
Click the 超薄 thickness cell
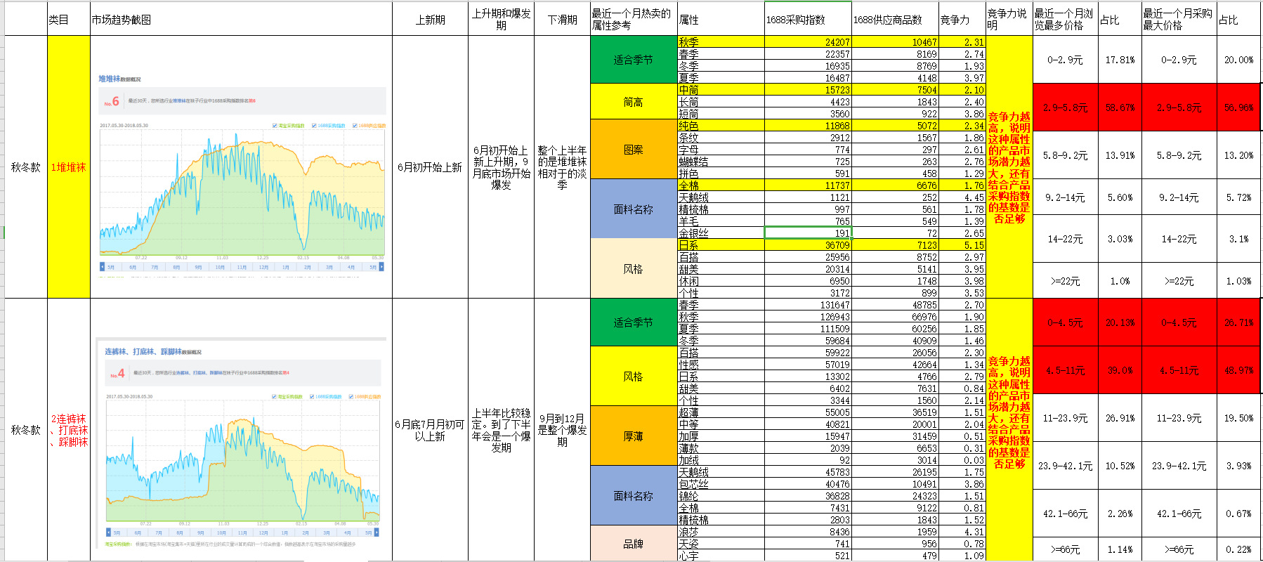(721, 412)
